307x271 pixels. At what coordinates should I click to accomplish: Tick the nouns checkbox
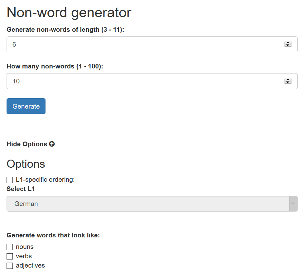[10, 247]
